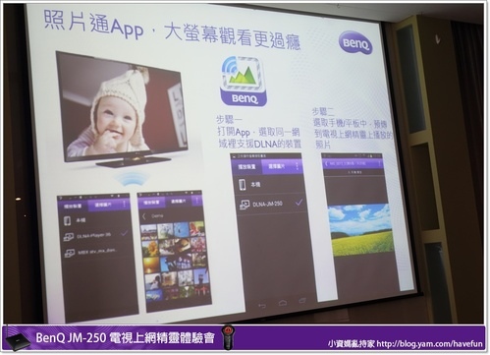Screen dimensions: 490x355
Task: Open the pink blossoms thumbnail in Demo gallery
Action: [x=197, y=244]
